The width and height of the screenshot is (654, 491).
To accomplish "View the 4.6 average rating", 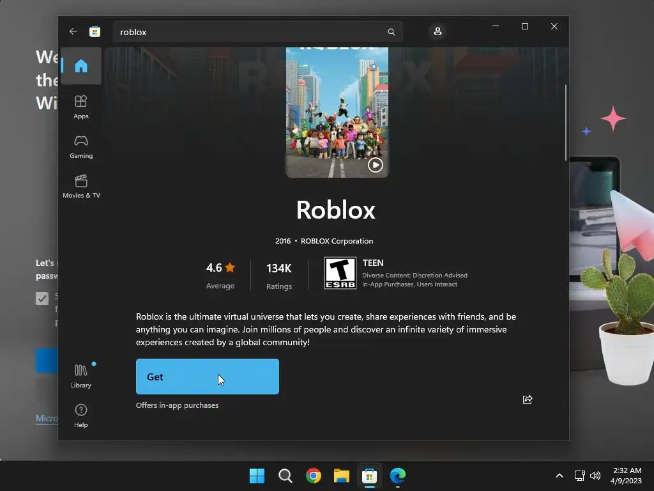I will click(x=220, y=275).
